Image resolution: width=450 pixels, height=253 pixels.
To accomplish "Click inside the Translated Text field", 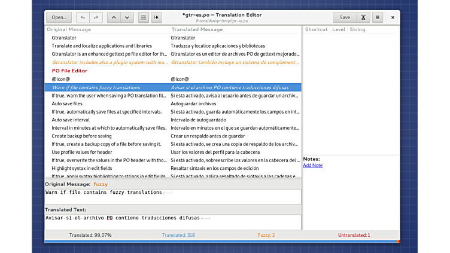I will 172,221.
